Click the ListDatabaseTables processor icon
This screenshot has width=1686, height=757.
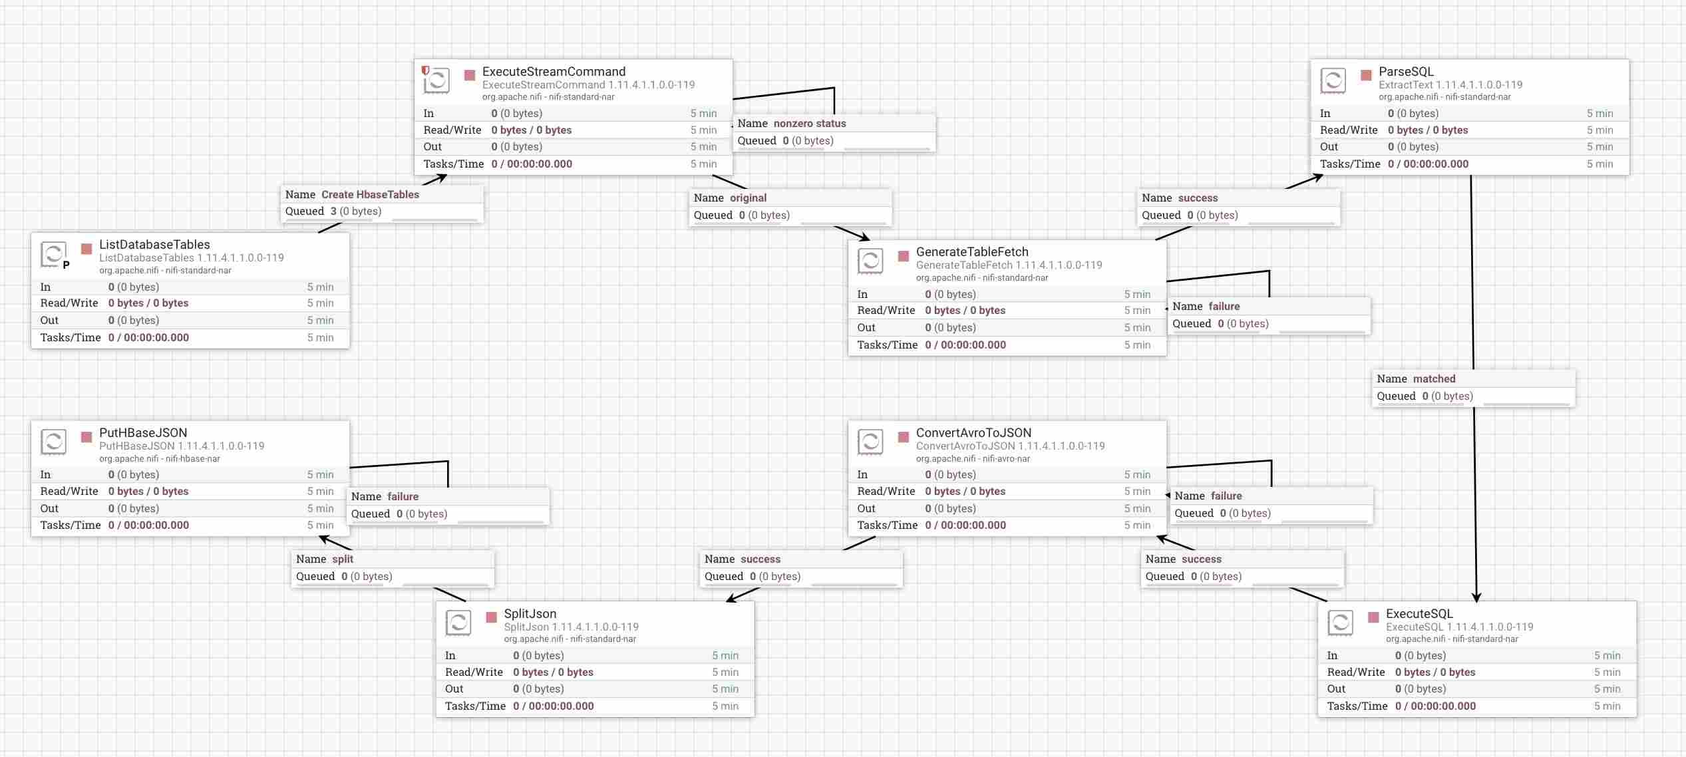point(53,254)
